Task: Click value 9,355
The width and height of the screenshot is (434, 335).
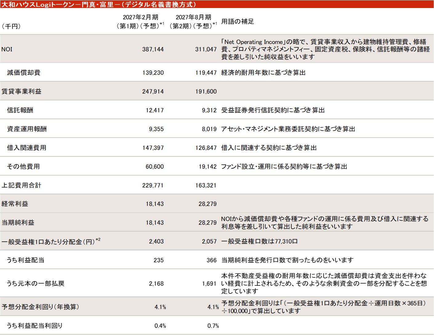Action: [x=156, y=129]
